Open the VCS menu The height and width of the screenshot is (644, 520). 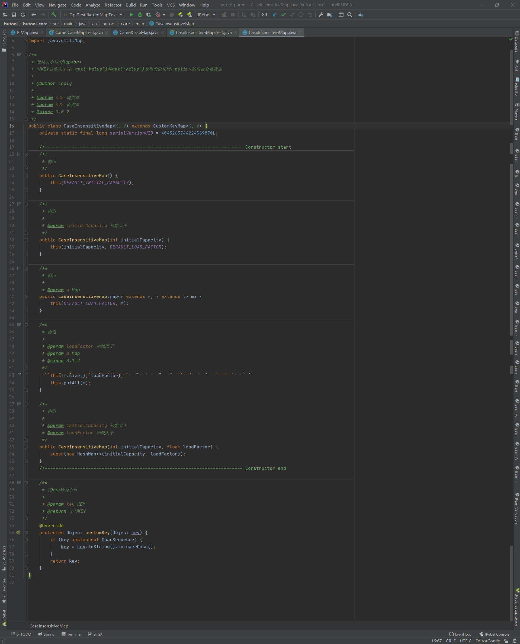(171, 5)
